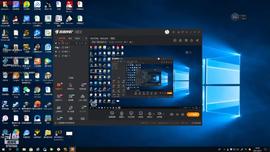Select the QQ音乐 desktop icon

[x=27, y=5]
